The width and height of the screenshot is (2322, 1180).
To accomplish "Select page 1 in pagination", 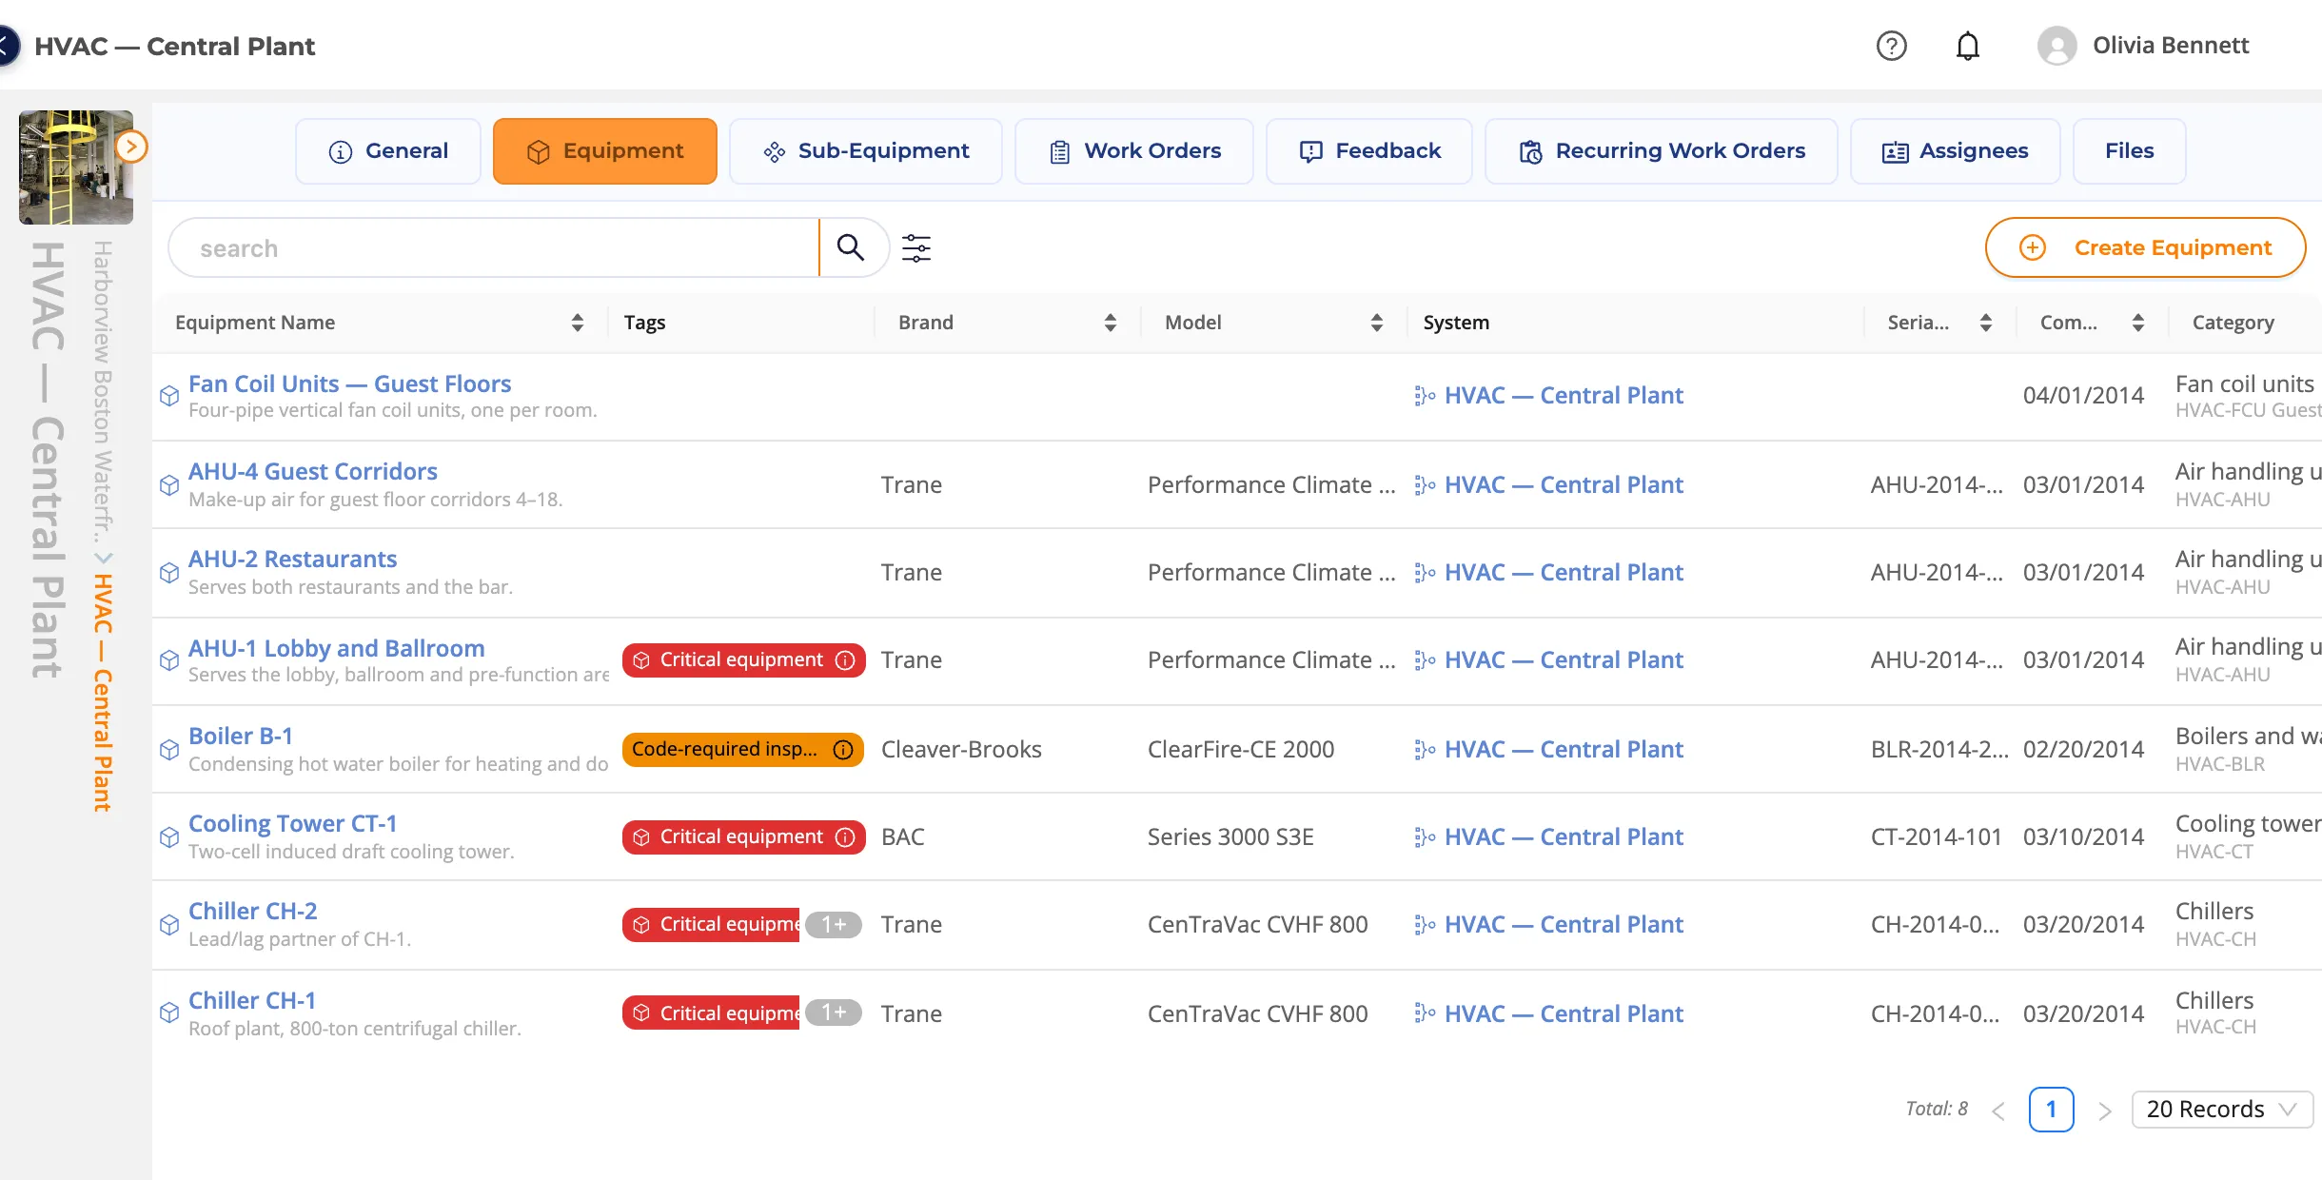I will click(2052, 1110).
